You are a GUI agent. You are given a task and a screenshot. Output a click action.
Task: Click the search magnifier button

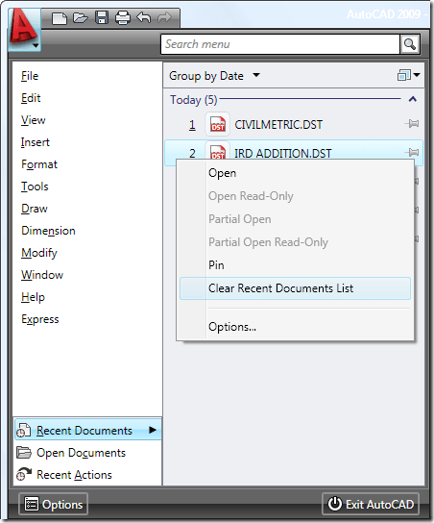click(409, 44)
